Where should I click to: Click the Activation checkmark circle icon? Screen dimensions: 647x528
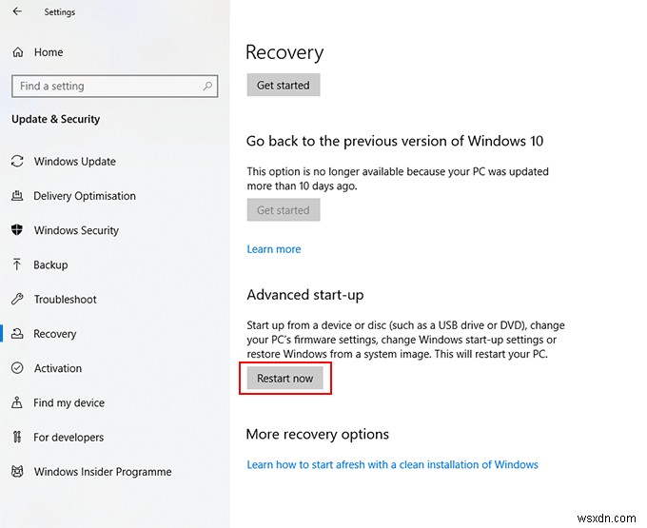(17, 367)
